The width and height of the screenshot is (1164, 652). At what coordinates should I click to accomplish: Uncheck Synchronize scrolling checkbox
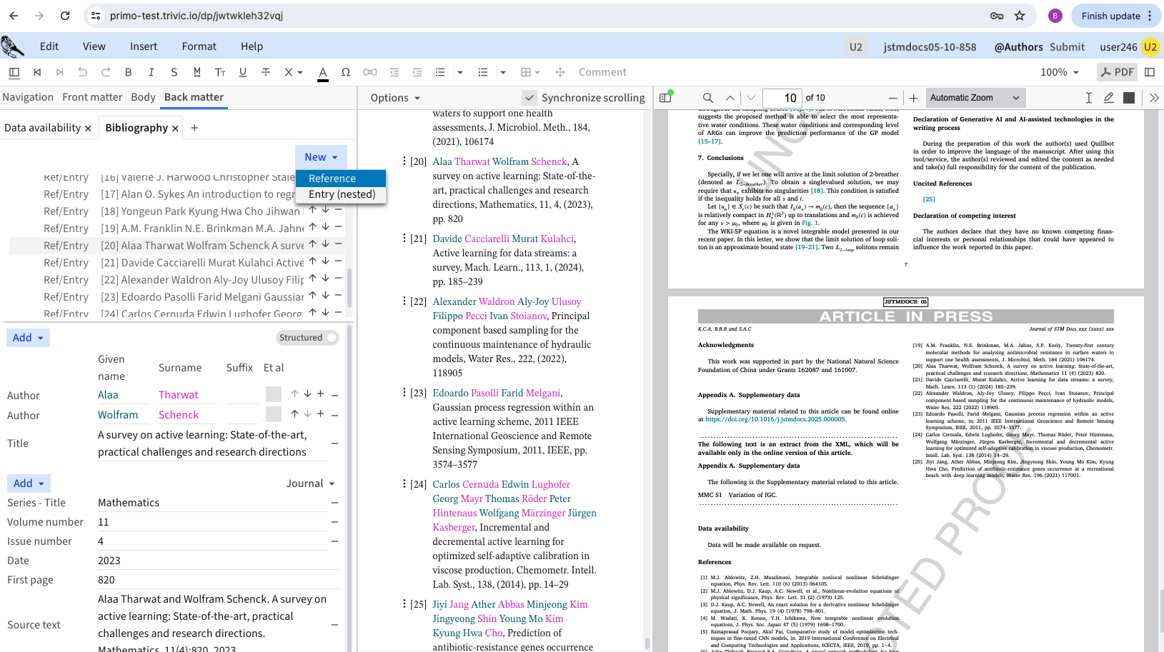coord(529,98)
